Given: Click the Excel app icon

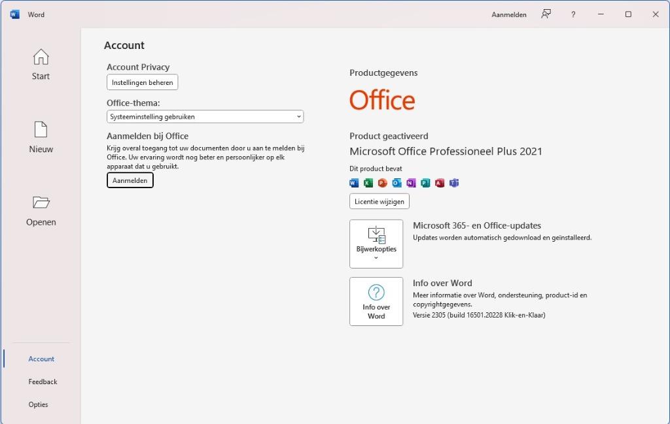Looking at the screenshot, I should [x=368, y=183].
